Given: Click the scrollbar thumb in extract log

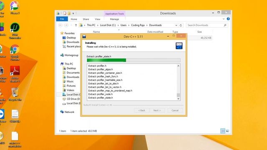Looking at the screenshot, I should pyautogui.click(x=178, y=95).
